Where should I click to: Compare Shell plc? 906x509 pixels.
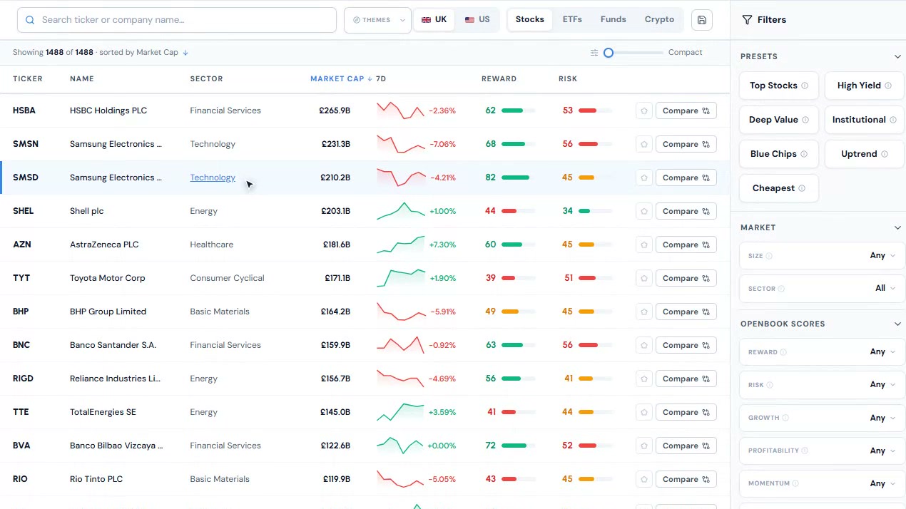pos(686,211)
